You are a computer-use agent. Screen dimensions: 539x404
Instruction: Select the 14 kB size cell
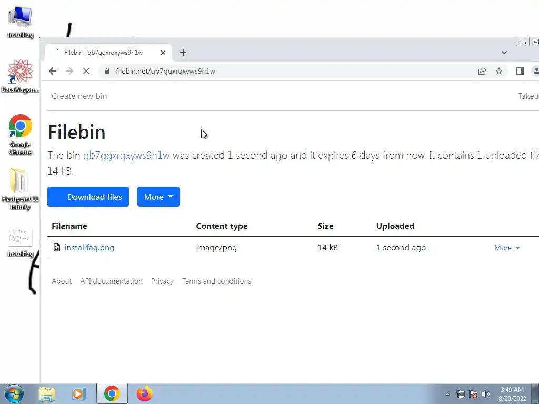click(x=327, y=248)
